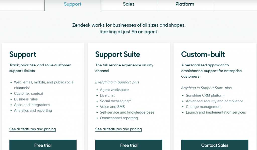Select the Platform tab
The height and width of the screenshot is (150, 257).
[x=185, y=4]
